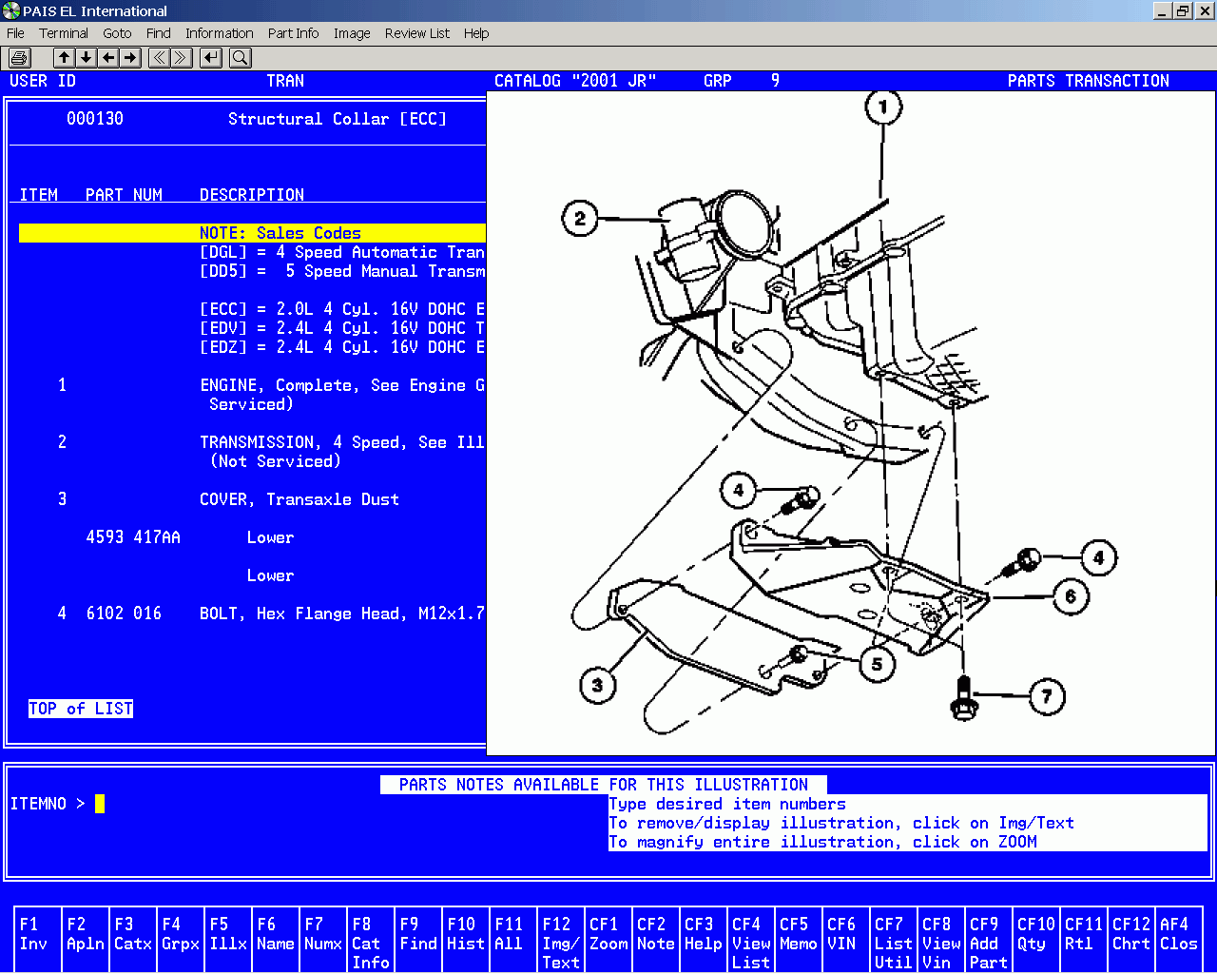
Task: Open the Find menu
Action: pos(159,33)
